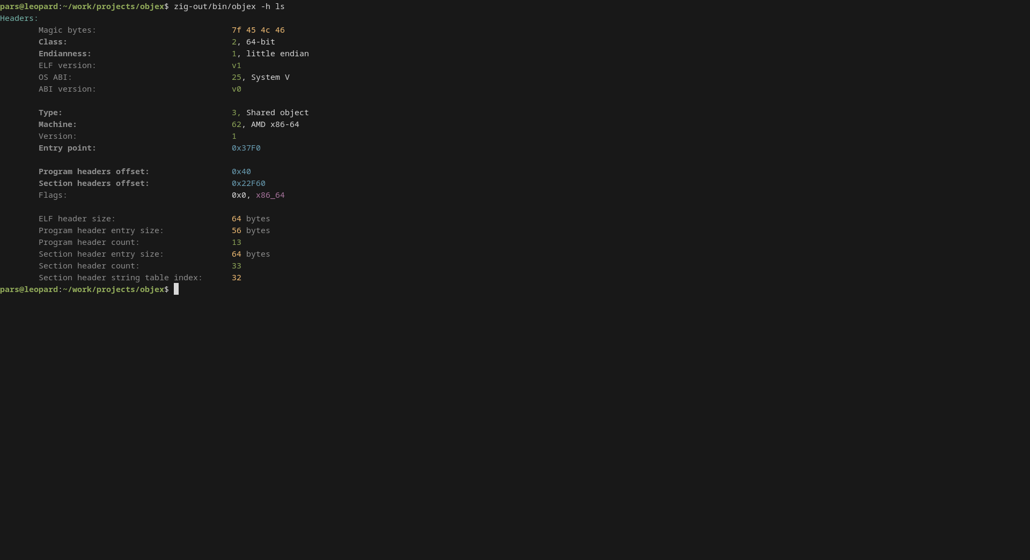
Task: Select the 'Section headers offset:' label
Action: coord(94,183)
